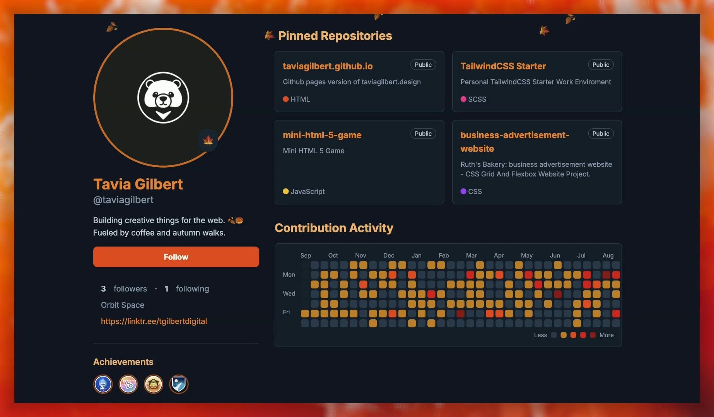Viewport: 714px width, 417px height.
Task: Click the Sep month label in contribution graph
Action: (306, 256)
